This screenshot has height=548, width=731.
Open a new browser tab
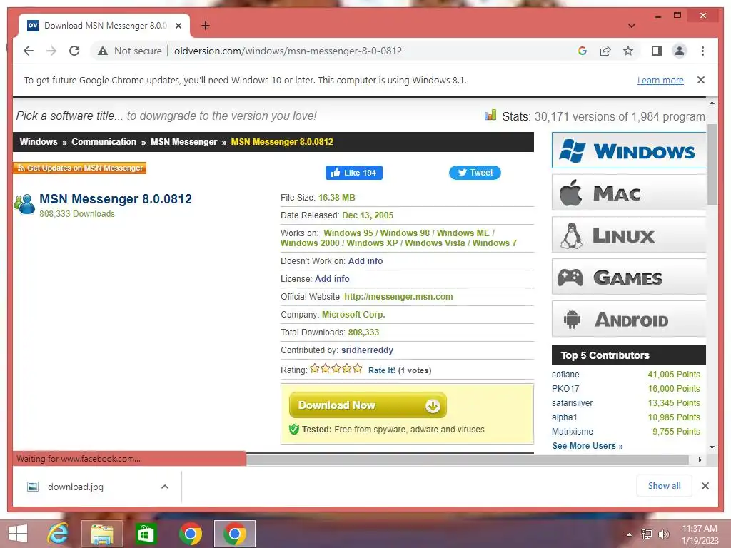coord(205,26)
